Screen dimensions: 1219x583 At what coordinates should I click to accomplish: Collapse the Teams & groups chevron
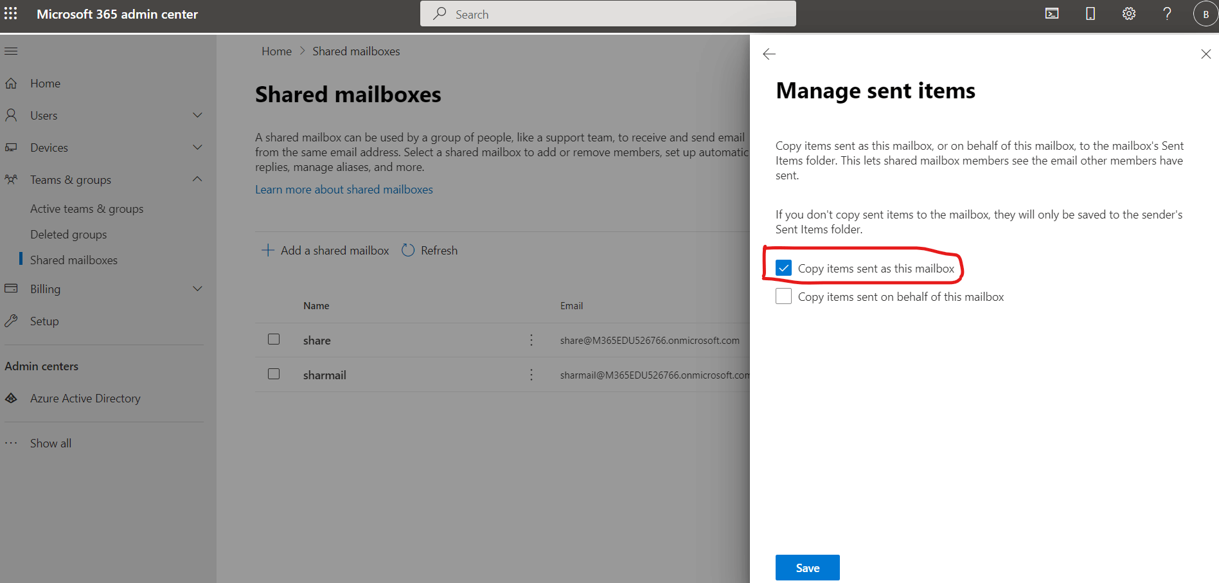[197, 179]
